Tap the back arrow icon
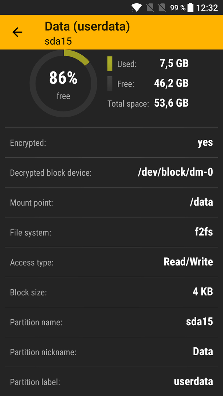The image size is (223, 396). coord(18,32)
